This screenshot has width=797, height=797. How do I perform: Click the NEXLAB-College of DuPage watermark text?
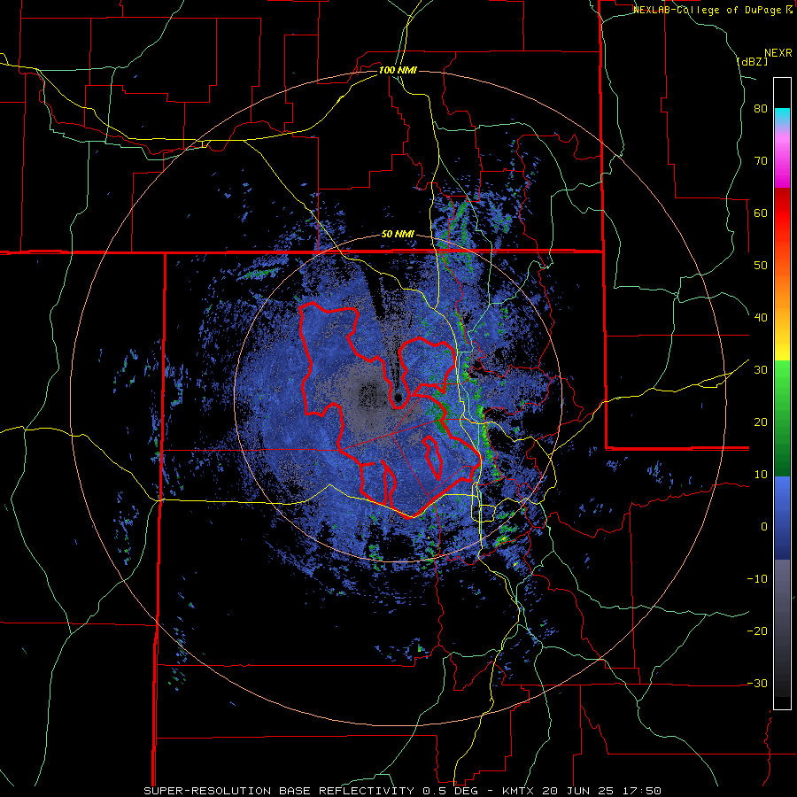tap(713, 10)
